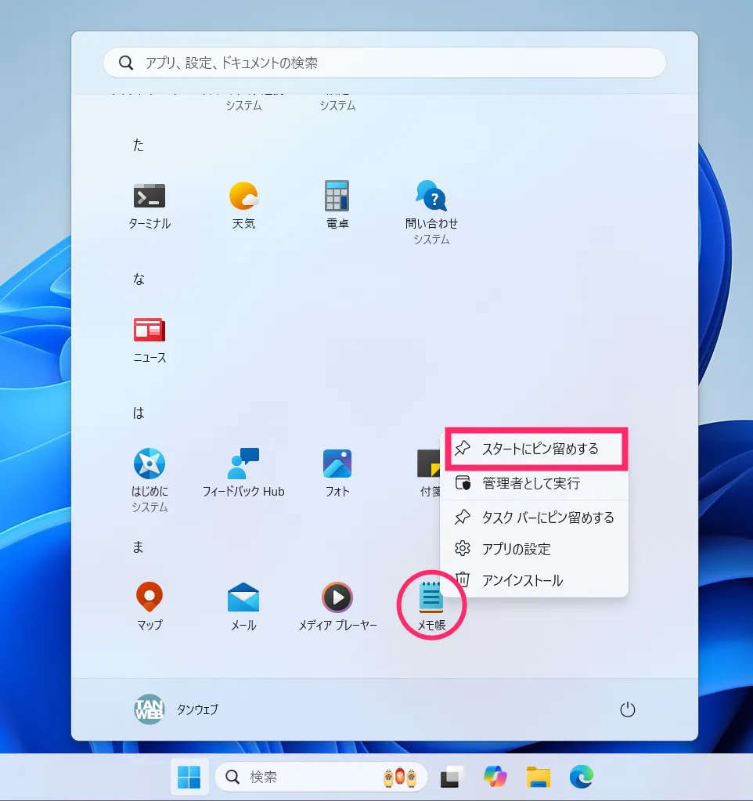Screen dimensions: 753x801
Task: Open the タンウェブ user account menu
Action: pyautogui.click(x=177, y=709)
